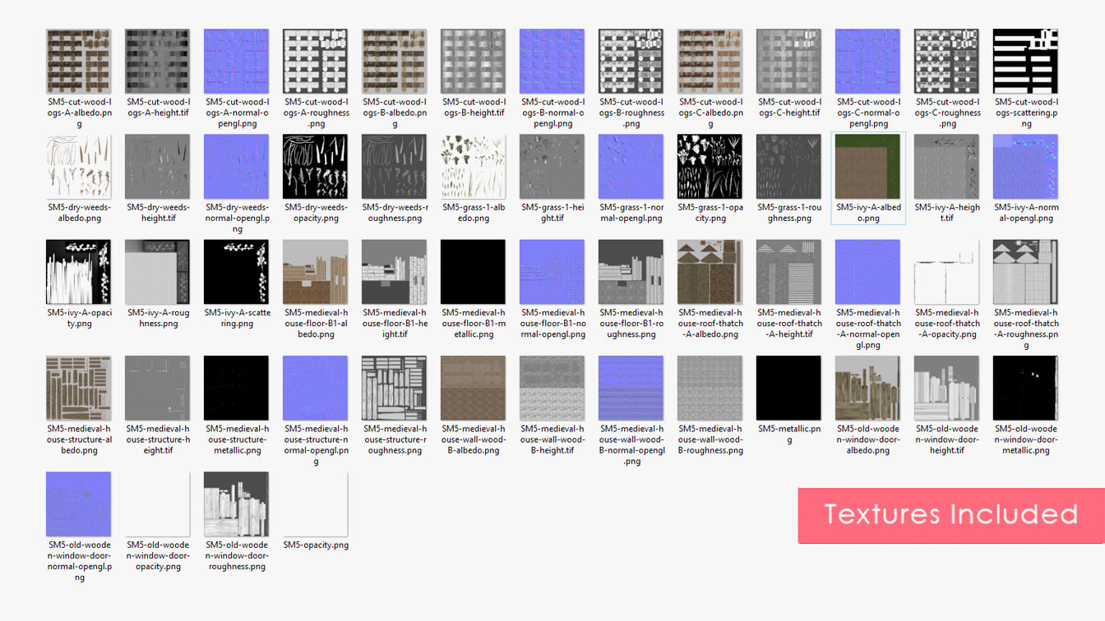Click the SM5-medieval-house-wall-wood-B-albedo.png thumbnail
Image resolution: width=1105 pixels, height=621 pixels.
[473, 388]
